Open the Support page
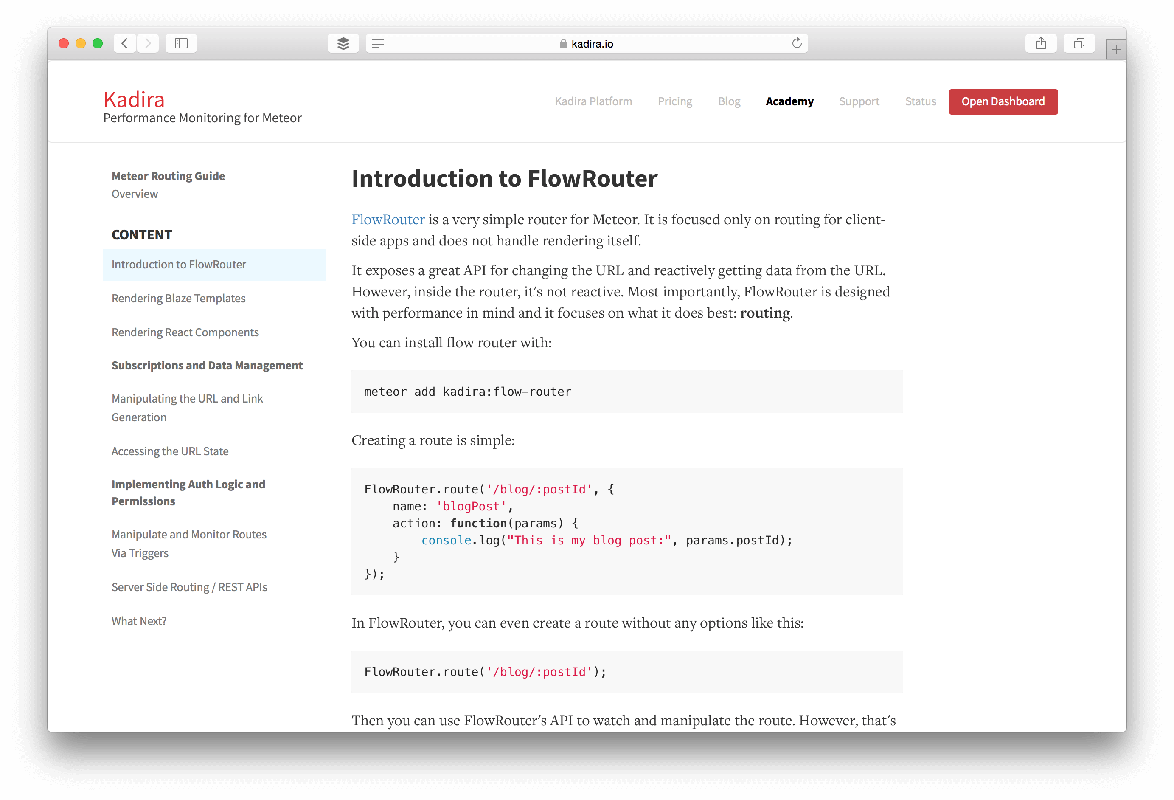The height and width of the screenshot is (800, 1174). [859, 101]
